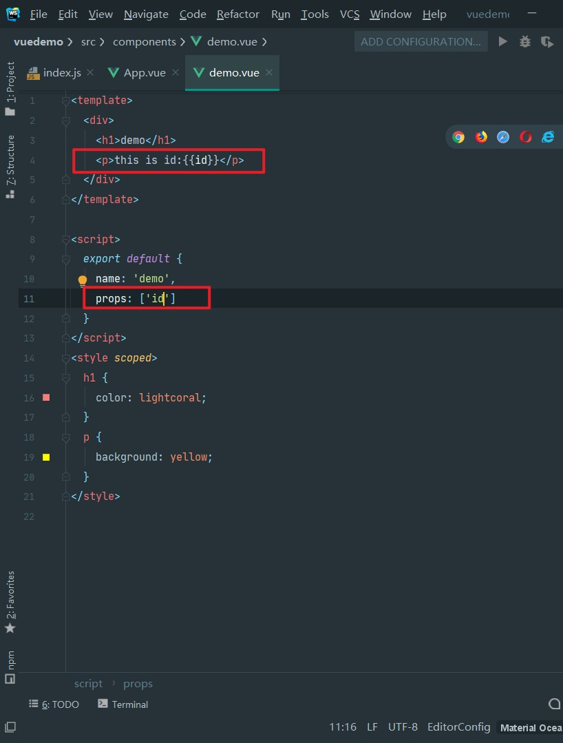
Task: Close the demo.vue tab
Action: (269, 72)
